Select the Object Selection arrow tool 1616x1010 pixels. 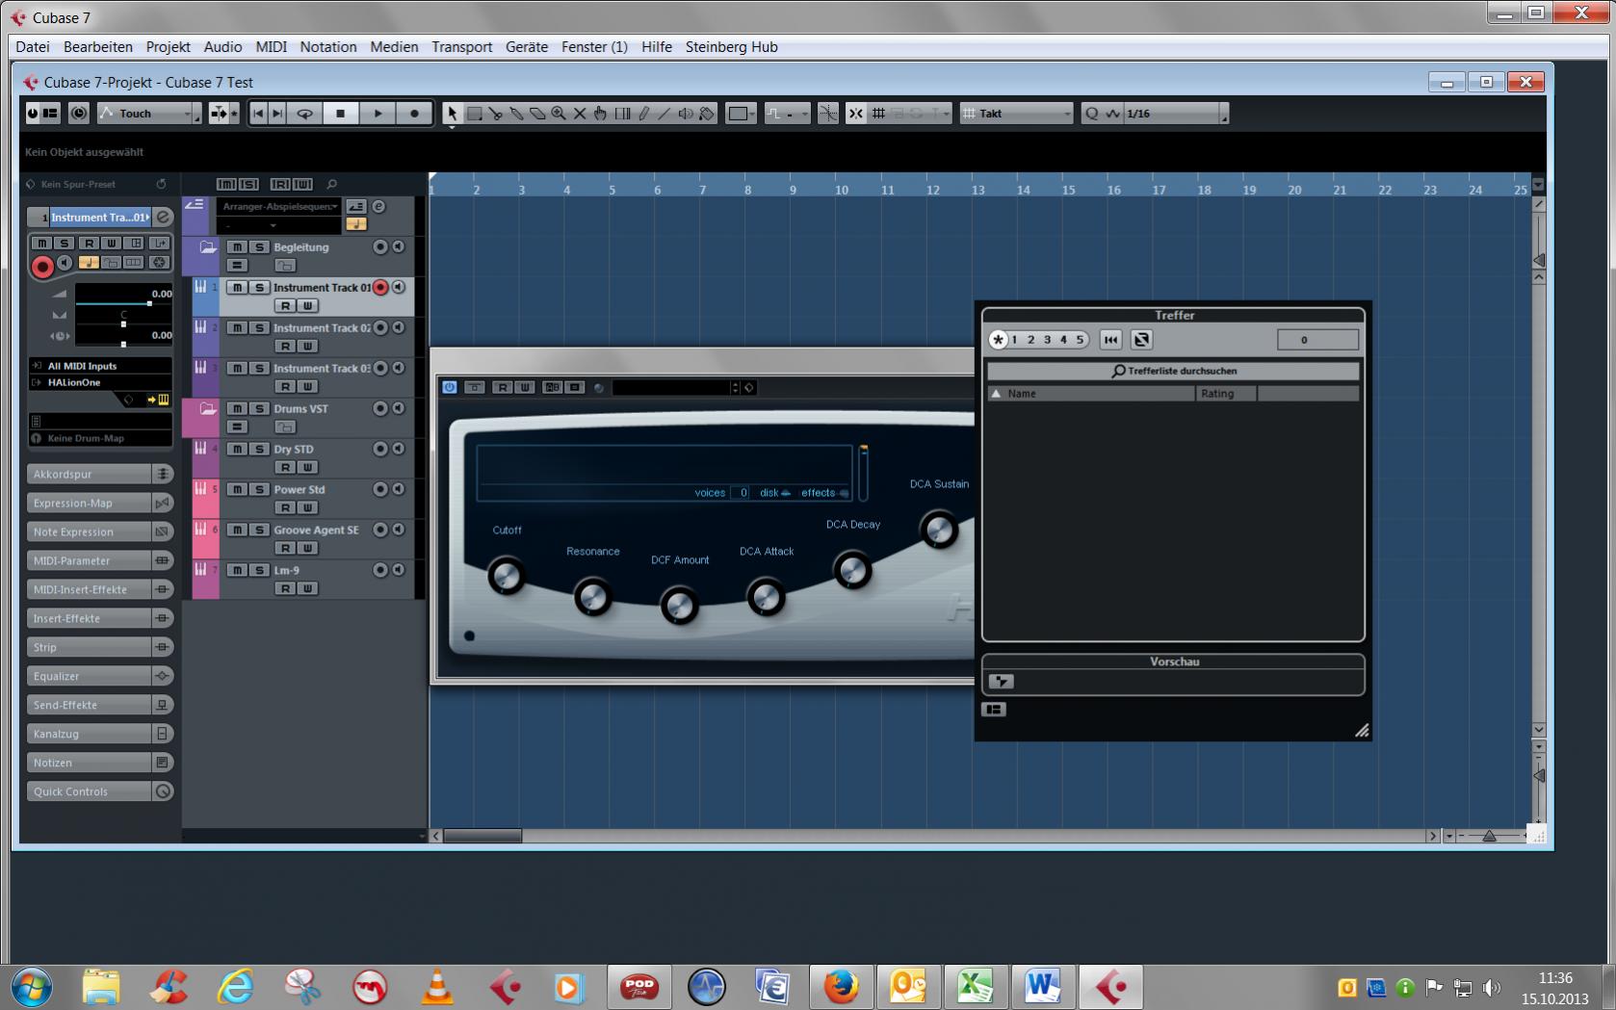click(x=452, y=114)
